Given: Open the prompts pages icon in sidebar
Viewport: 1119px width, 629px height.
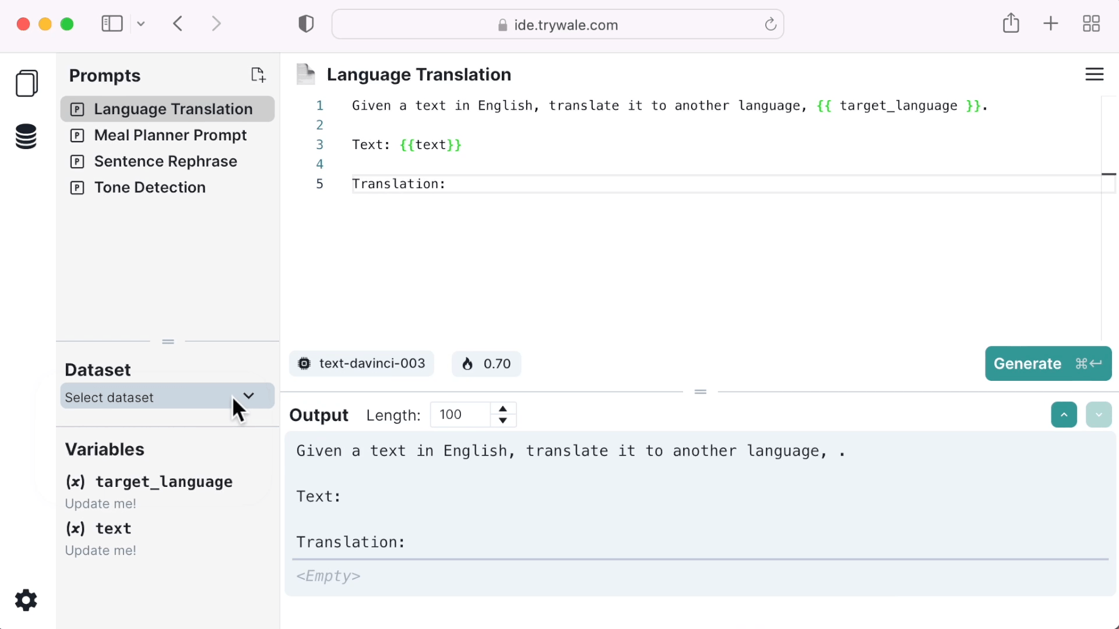Looking at the screenshot, I should click(x=27, y=83).
